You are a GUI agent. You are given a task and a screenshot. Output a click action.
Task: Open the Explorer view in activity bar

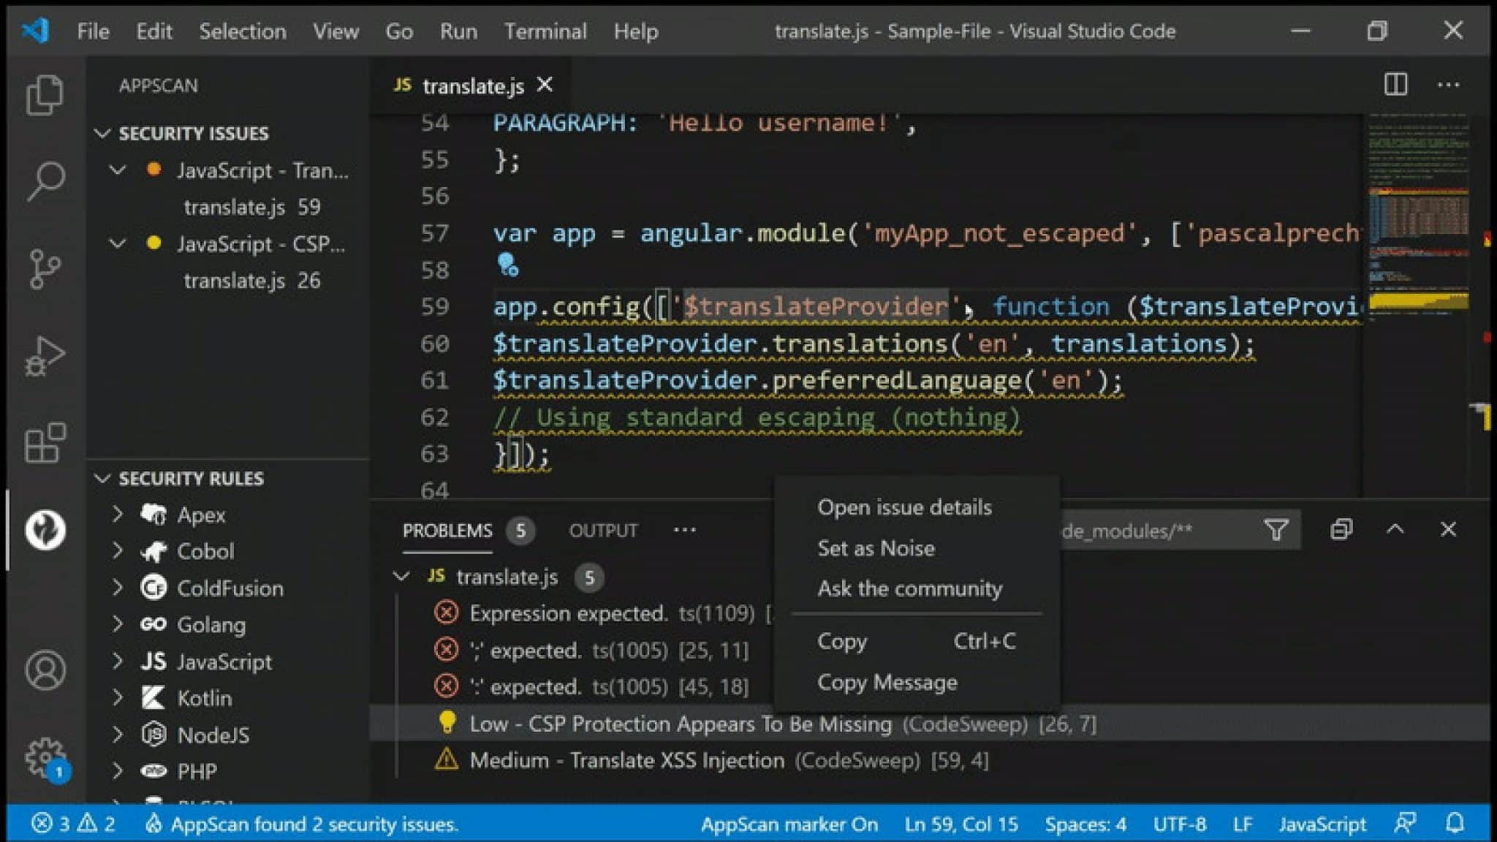coord(45,95)
